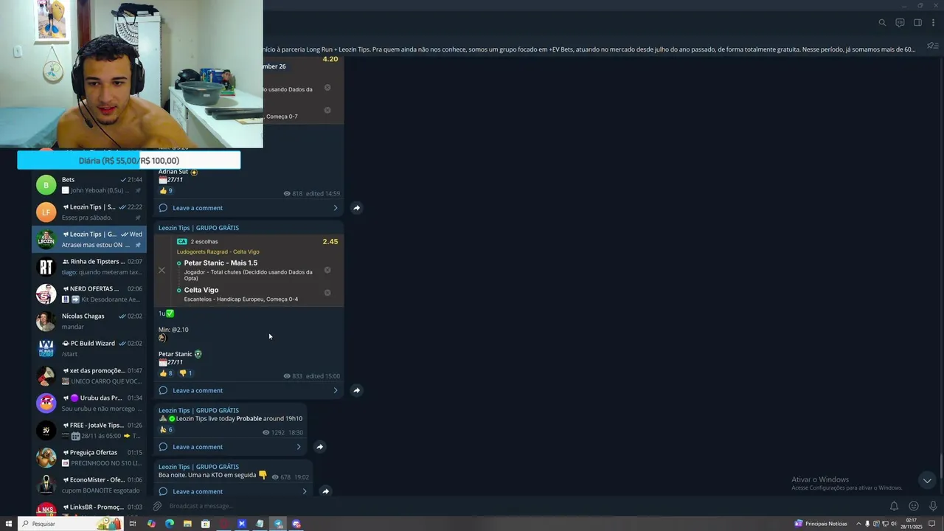The width and height of the screenshot is (944, 531).
Task: Share the 'Boa noite' post
Action: 325,491
